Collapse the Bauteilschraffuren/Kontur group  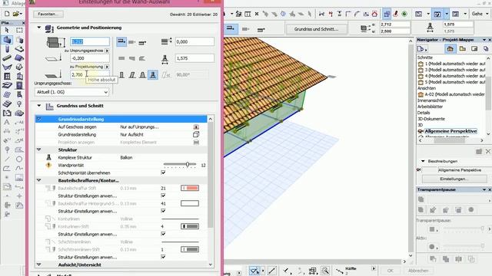tap(39, 180)
